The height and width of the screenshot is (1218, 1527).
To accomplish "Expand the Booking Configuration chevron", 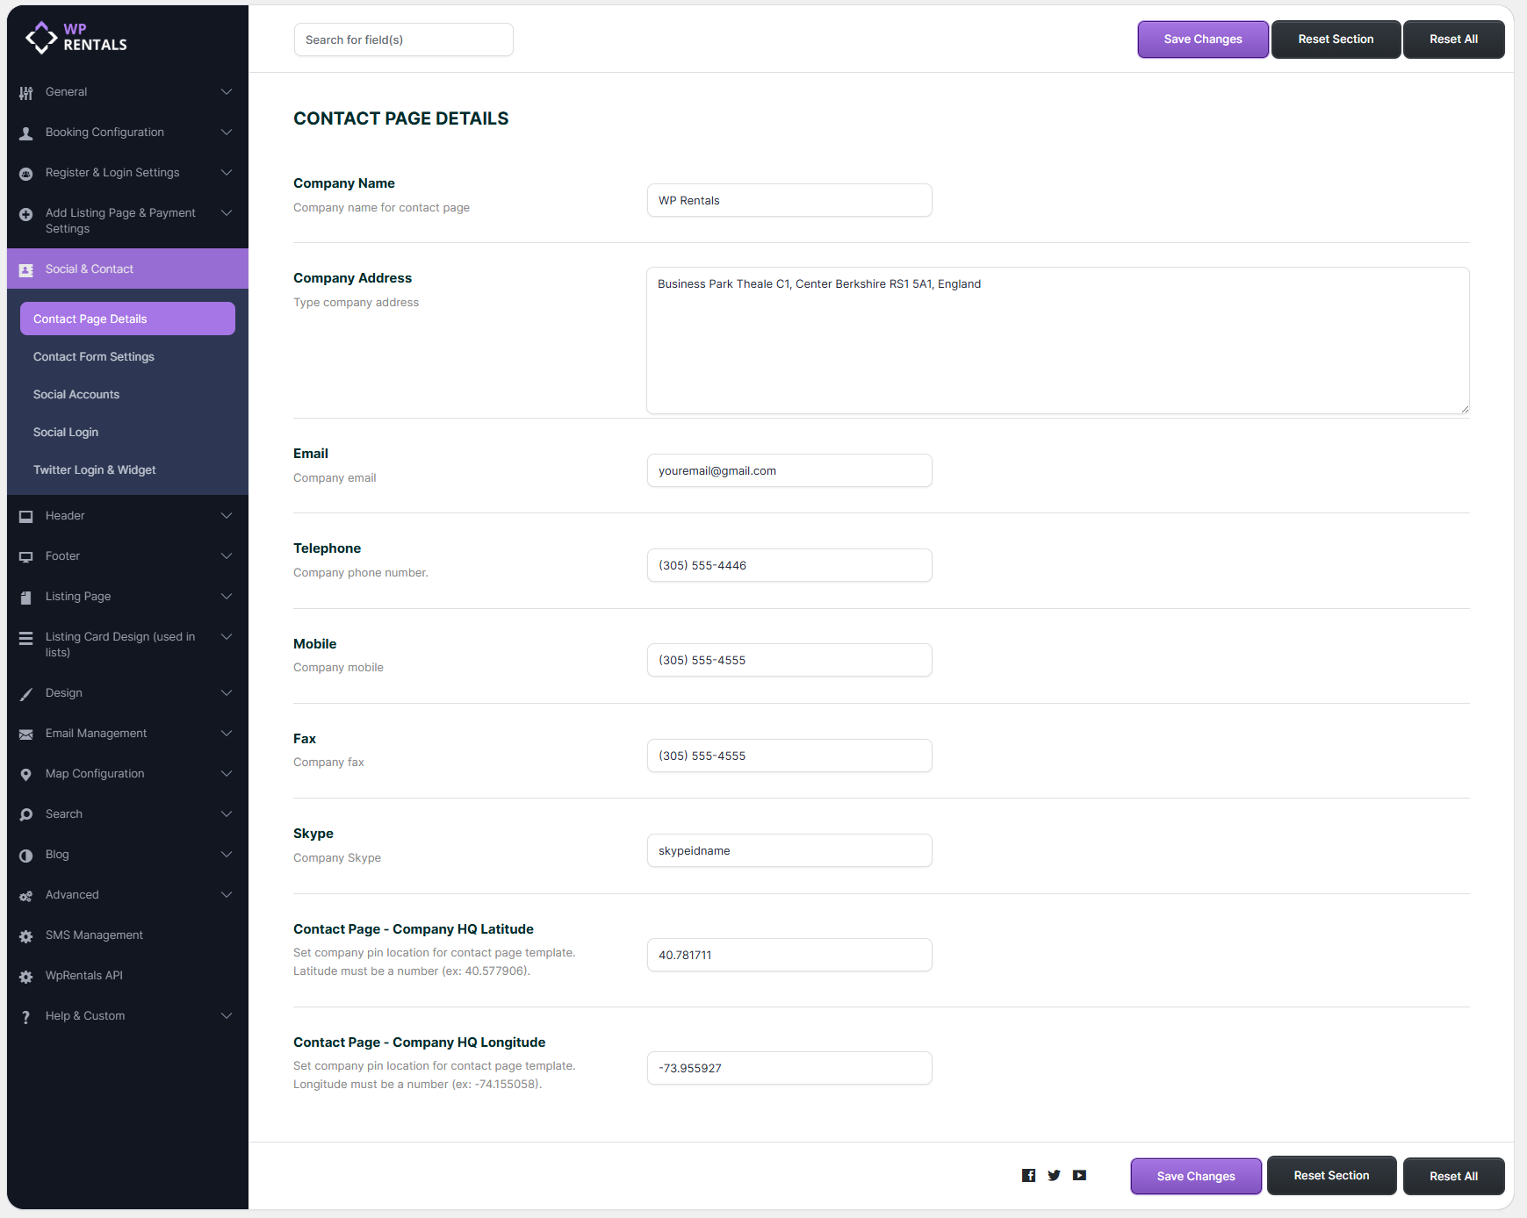I will pyautogui.click(x=227, y=133).
